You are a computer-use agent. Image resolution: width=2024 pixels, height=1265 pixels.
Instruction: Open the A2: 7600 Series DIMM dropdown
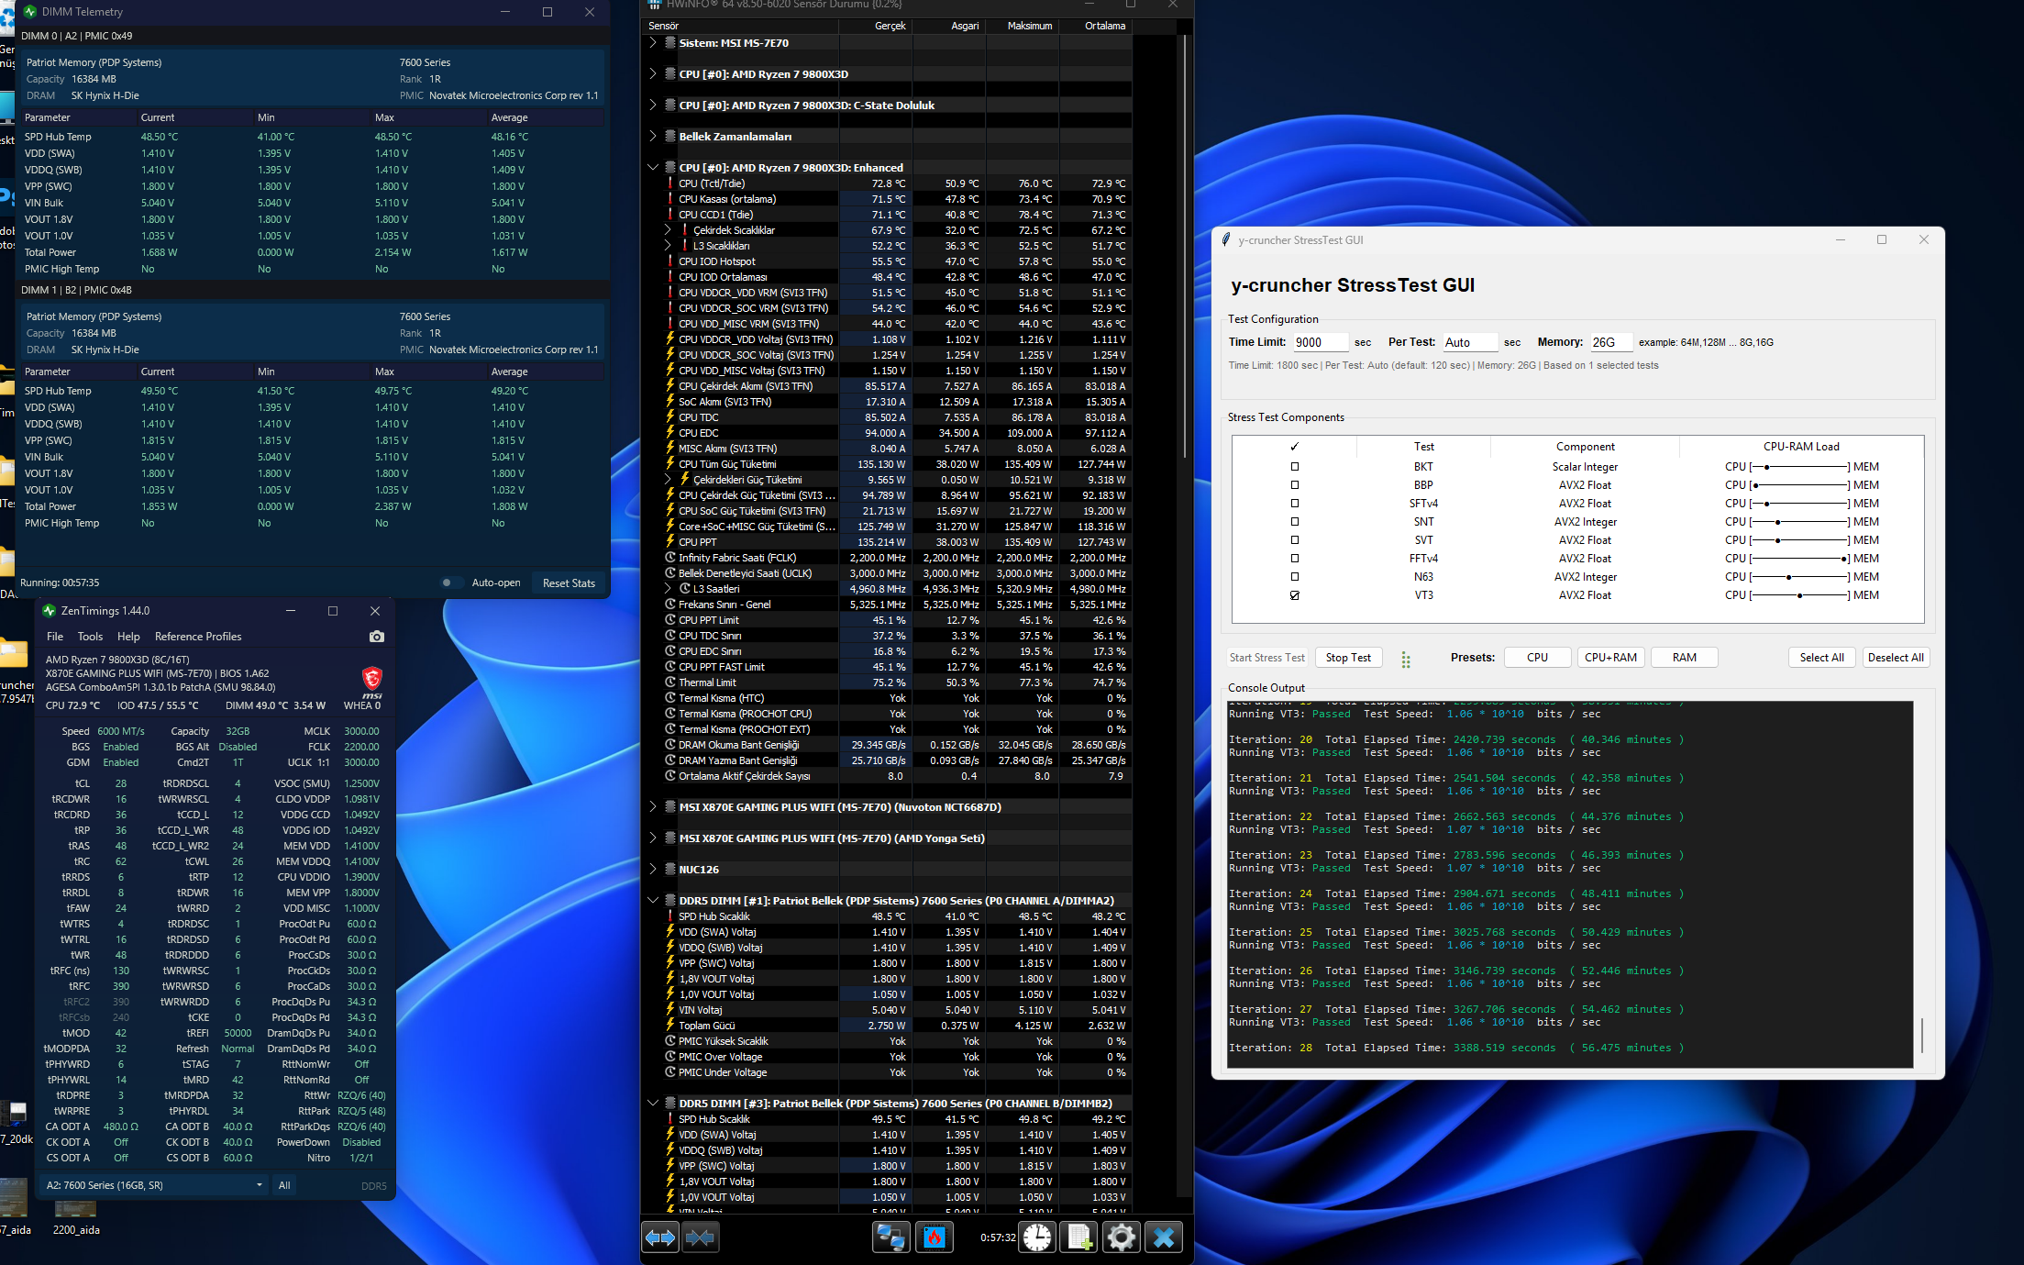[154, 1185]
